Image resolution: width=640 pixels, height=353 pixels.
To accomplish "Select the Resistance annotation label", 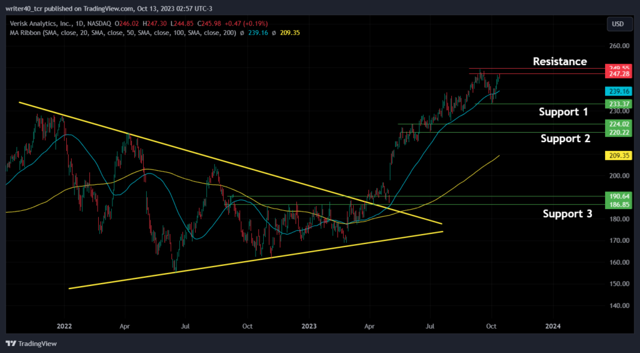I will coord(560,61).
